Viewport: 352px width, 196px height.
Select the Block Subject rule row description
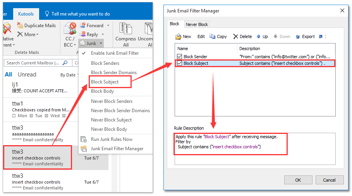[282, 63]
